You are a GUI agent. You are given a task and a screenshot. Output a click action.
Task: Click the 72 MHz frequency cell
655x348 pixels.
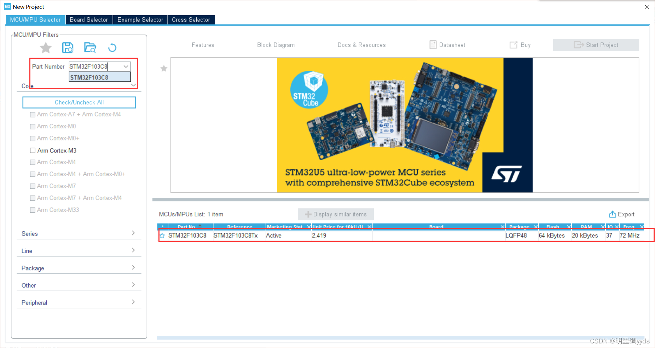point(632,236)
